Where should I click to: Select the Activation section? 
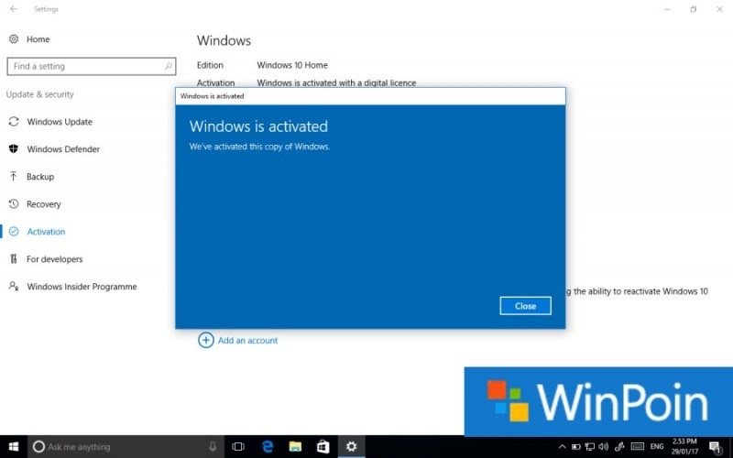46,232
